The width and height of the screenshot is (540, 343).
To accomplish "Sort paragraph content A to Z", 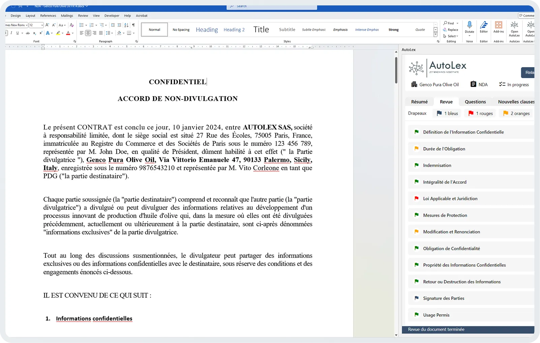I will click(126, 25).
